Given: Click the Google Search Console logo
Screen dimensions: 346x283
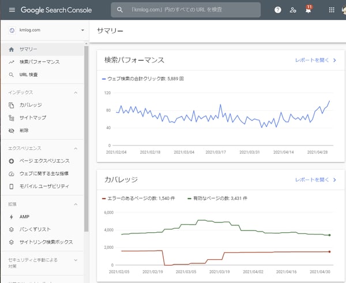Looking at the screenshot, I should coord(56,10).
